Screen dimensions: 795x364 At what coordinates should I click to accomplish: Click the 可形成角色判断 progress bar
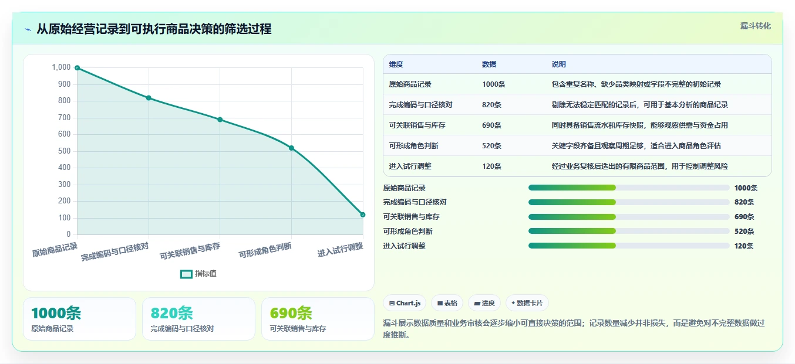click(629, 231)
